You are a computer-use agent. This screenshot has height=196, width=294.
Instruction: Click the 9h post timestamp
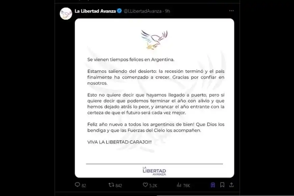[167, 11]
